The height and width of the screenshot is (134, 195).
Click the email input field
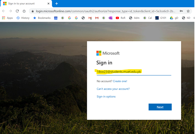point(134,72)
